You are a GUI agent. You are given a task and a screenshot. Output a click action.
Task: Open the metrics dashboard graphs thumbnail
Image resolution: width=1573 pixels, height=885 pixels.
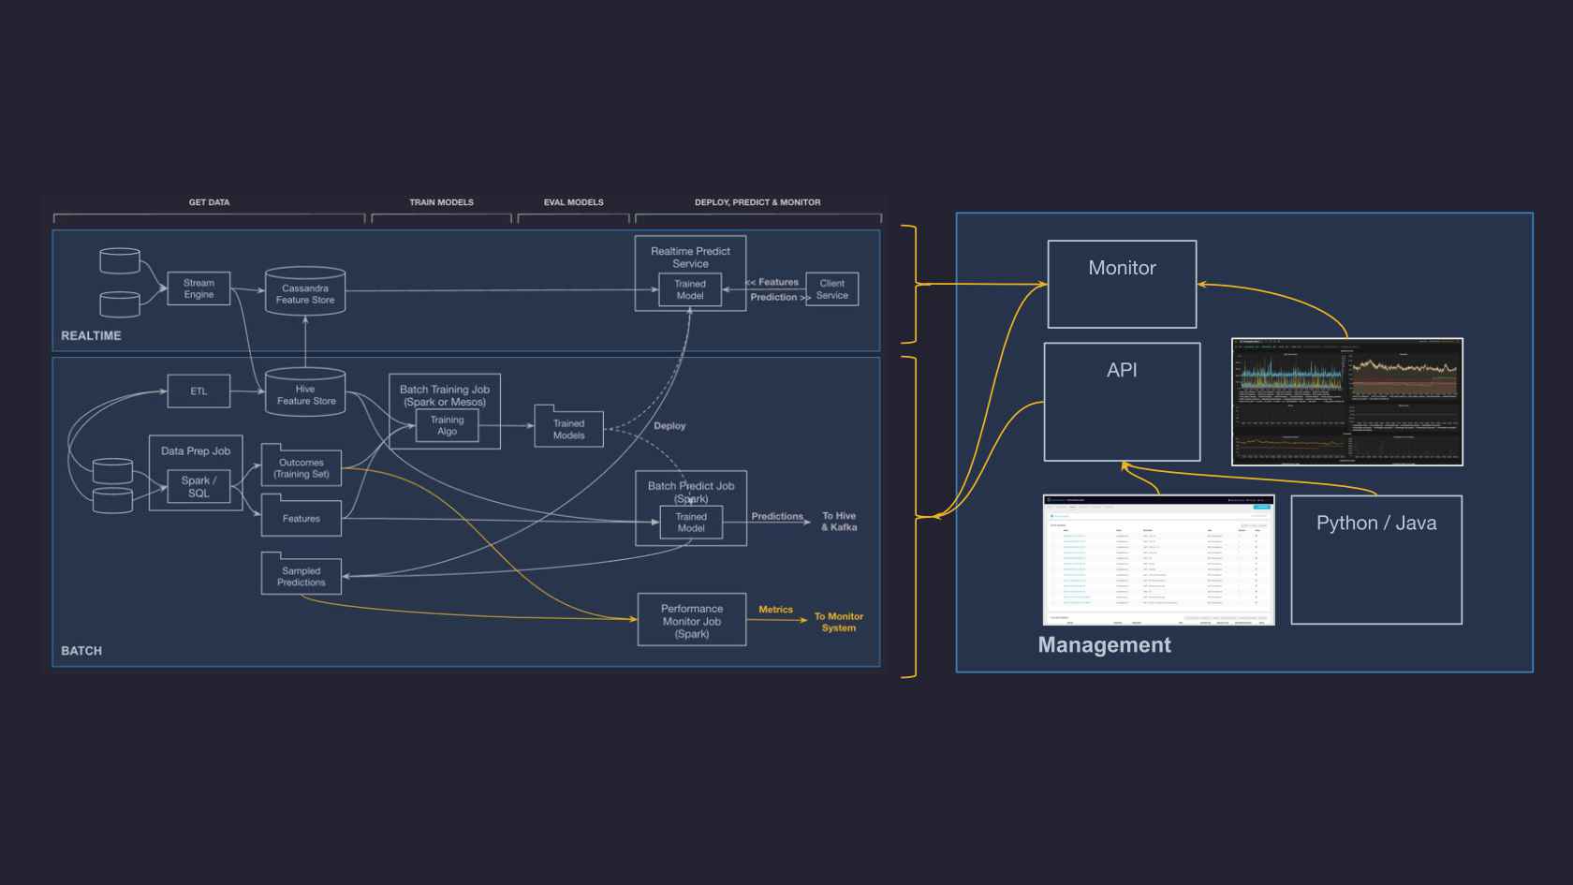tap(1346, 402)
